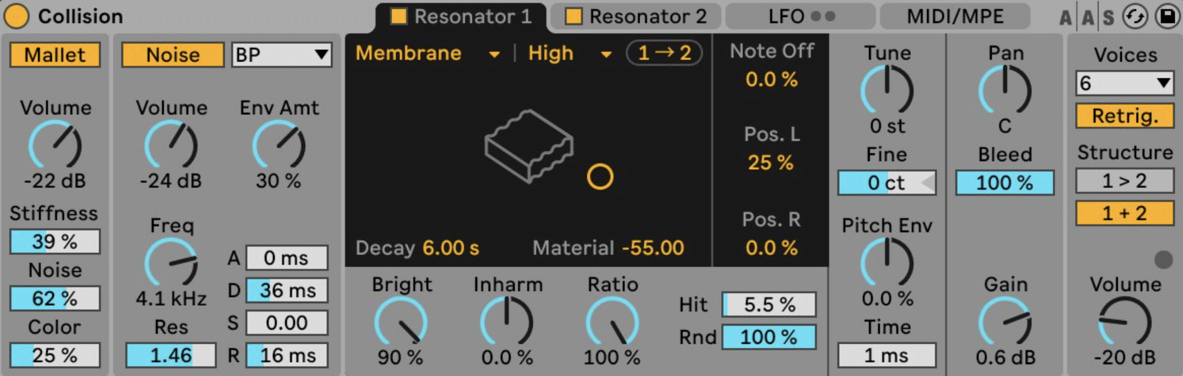Open the MIDI/MPE tab
1183x376 pixels.
point(955,17)
